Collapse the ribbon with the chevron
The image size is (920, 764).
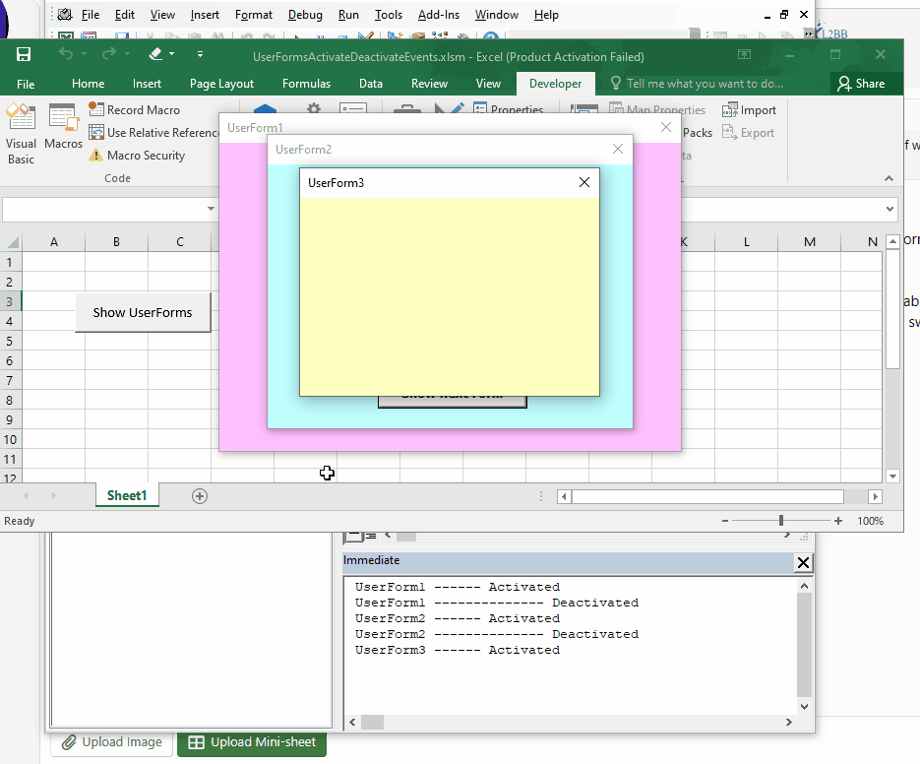889,179
